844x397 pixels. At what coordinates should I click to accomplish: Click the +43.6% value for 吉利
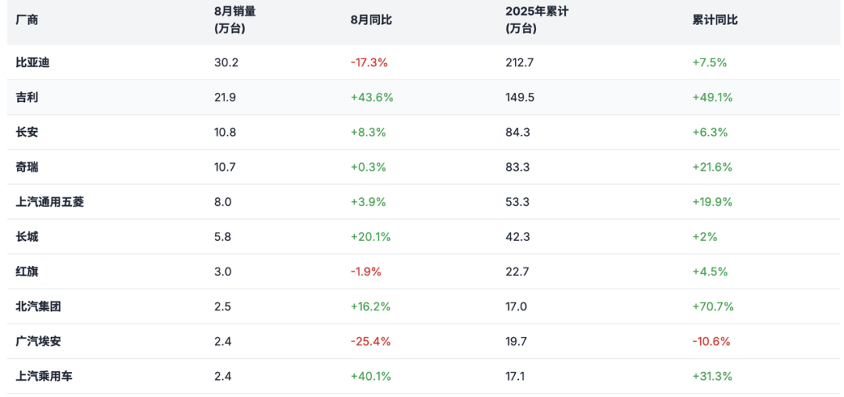click(x=371, y=97)
